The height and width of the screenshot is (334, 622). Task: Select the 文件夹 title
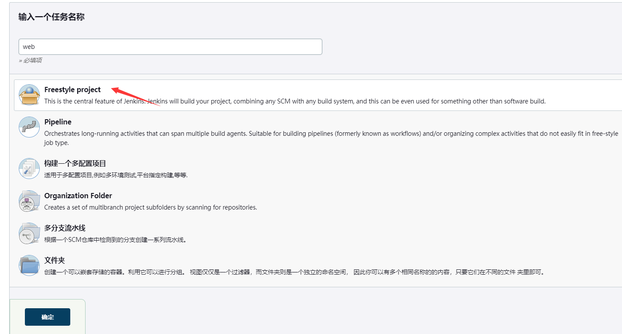(55, 260)
